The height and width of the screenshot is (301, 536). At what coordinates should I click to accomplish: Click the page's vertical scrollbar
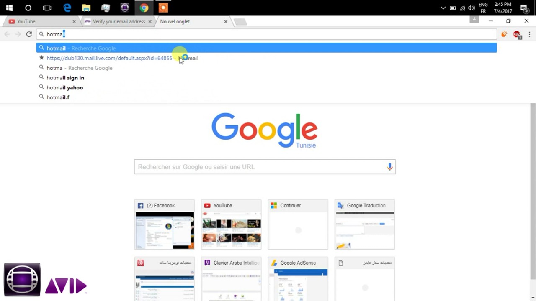tap(533, 190)
